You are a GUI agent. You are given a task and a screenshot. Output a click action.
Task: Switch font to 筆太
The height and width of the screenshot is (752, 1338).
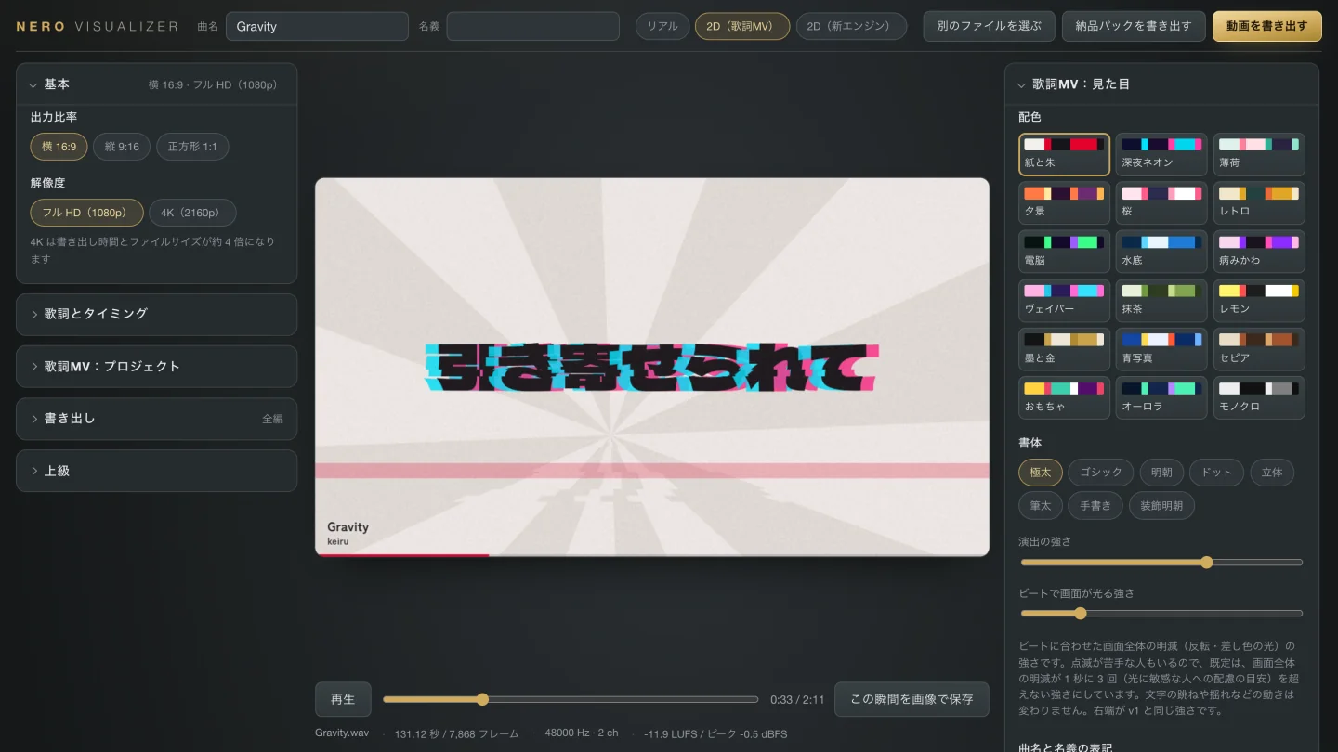click(x=1041, y=506)
